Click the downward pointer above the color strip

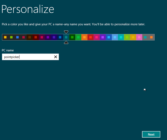pyautogui.click(x=66, y=32)
